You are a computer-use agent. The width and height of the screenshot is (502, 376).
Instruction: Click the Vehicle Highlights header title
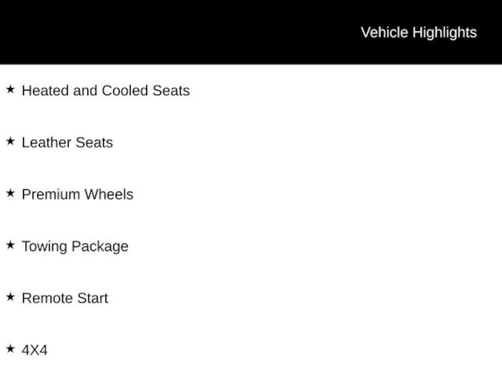[419, 32]
